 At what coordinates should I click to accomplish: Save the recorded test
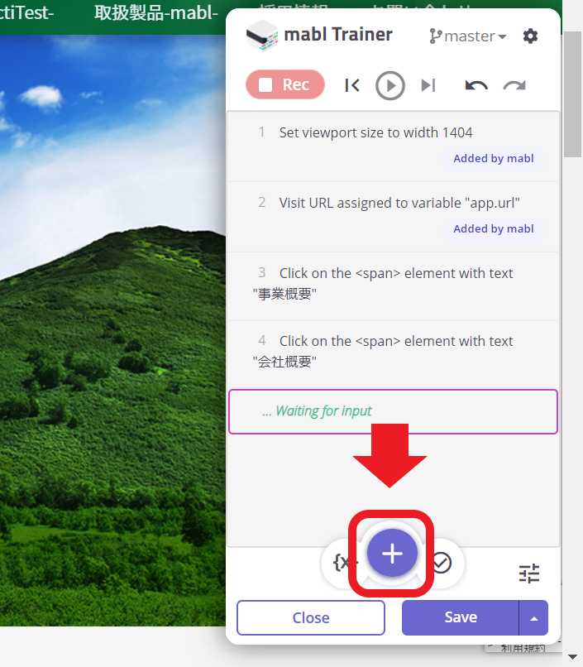coord(460,617)
